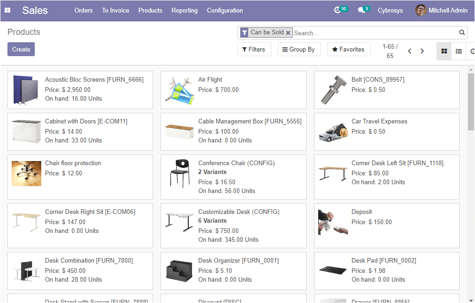Open Desk Pad product image

point(333,270)
